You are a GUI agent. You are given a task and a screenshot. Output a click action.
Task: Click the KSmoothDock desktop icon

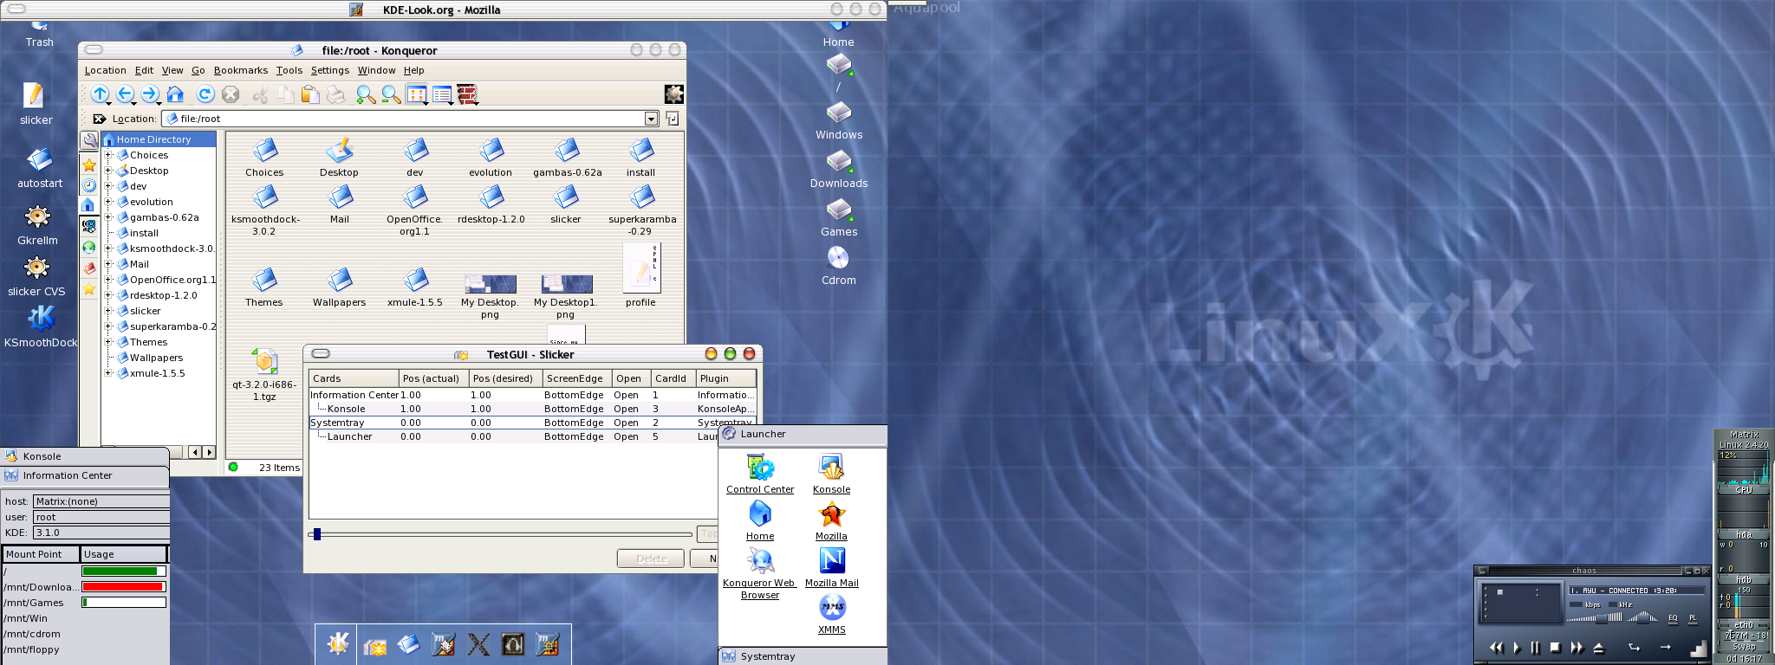click(x=41, y=327)
